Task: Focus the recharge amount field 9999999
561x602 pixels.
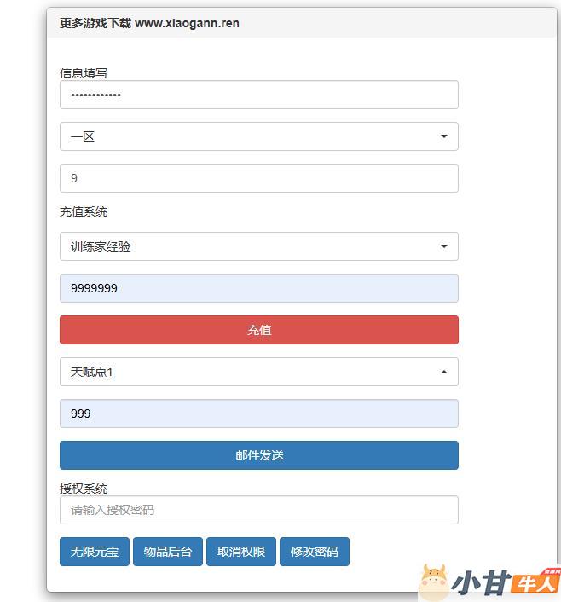Action: 258,288
